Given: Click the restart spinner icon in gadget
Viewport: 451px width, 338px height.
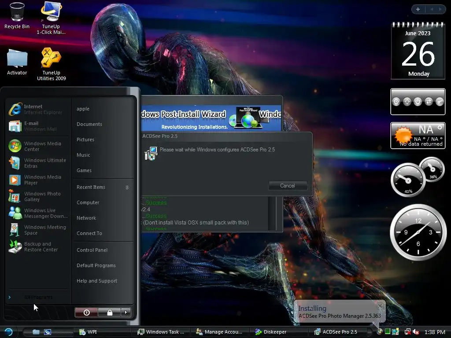Looking at the screenshot, I should (x=407, y=102).
